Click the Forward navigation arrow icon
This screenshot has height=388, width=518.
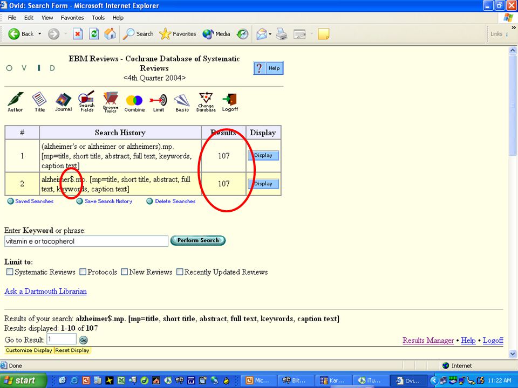pyautogui.click(x=53, y=33)
